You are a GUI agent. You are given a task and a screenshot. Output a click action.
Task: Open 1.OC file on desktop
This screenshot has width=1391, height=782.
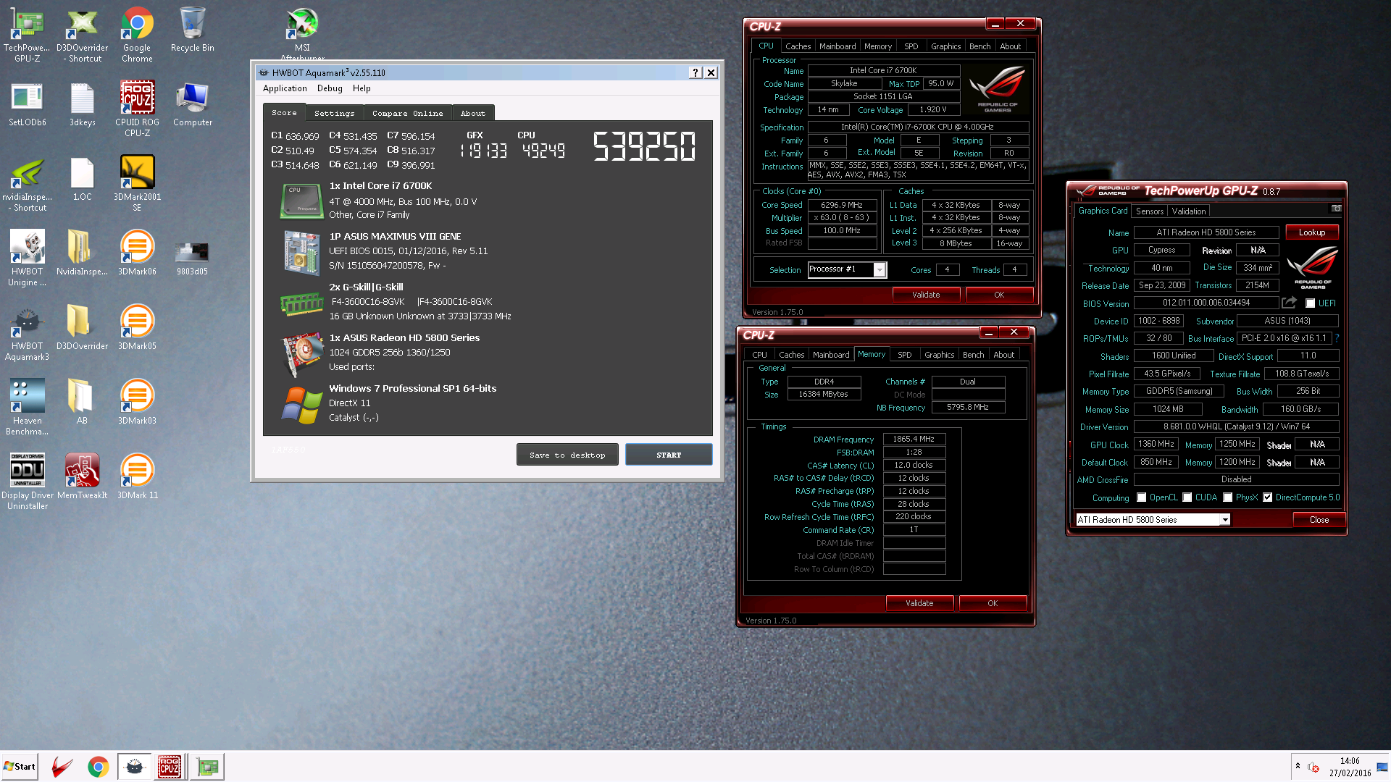[x=82, y=178]
